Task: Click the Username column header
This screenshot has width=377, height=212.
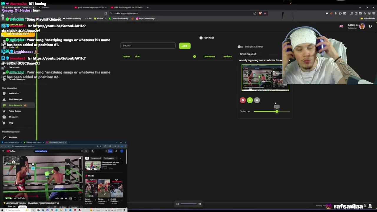Action: [209, 57]
